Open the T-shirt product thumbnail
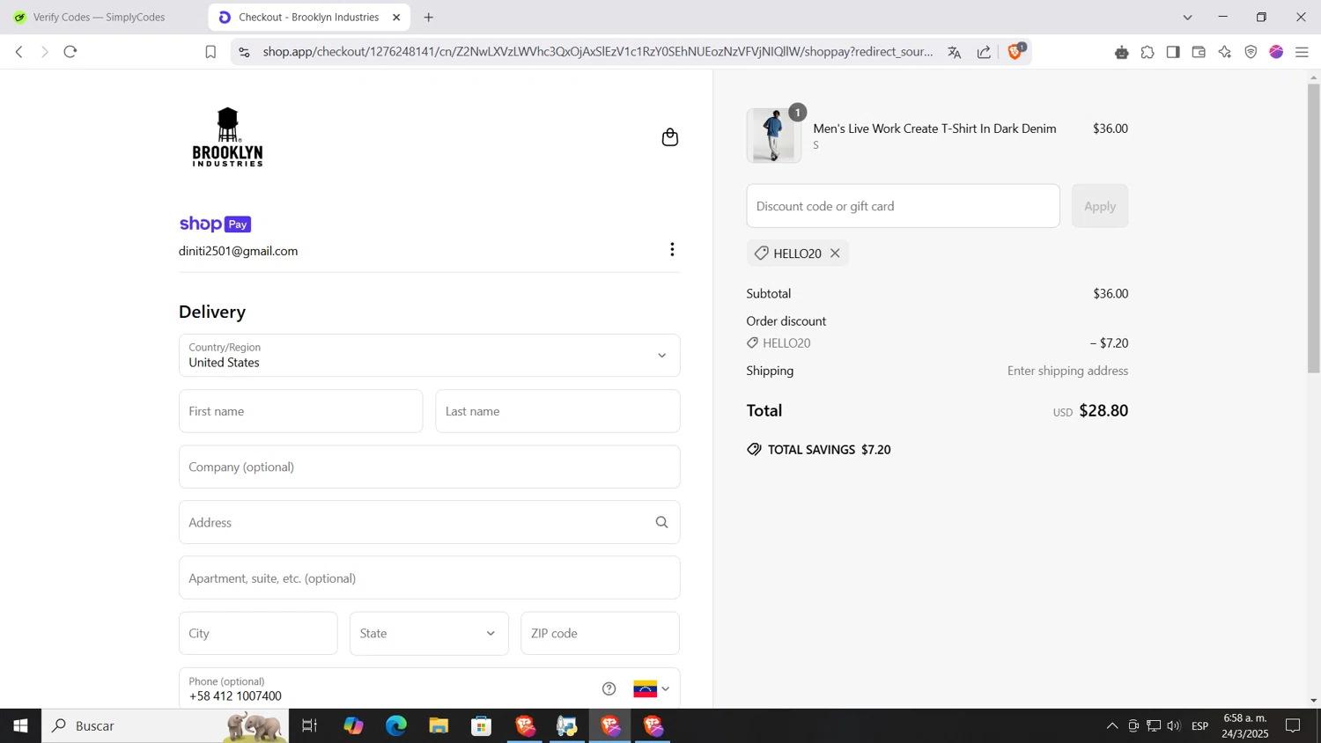Image resolution: width=1321 pixels, height=743 pixels. (x=773, y=136)
